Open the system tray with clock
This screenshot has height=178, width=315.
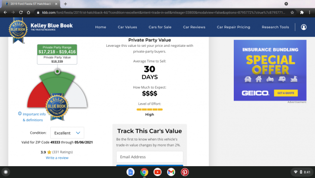coord(302,172)
